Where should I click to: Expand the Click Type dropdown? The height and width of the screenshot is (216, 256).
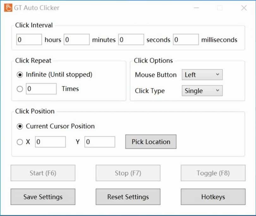202,91
